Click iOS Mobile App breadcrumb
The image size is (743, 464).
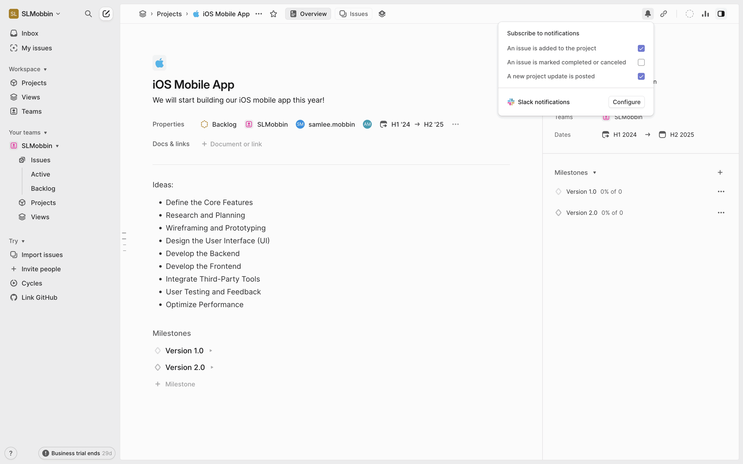click(x=221, y=14)
